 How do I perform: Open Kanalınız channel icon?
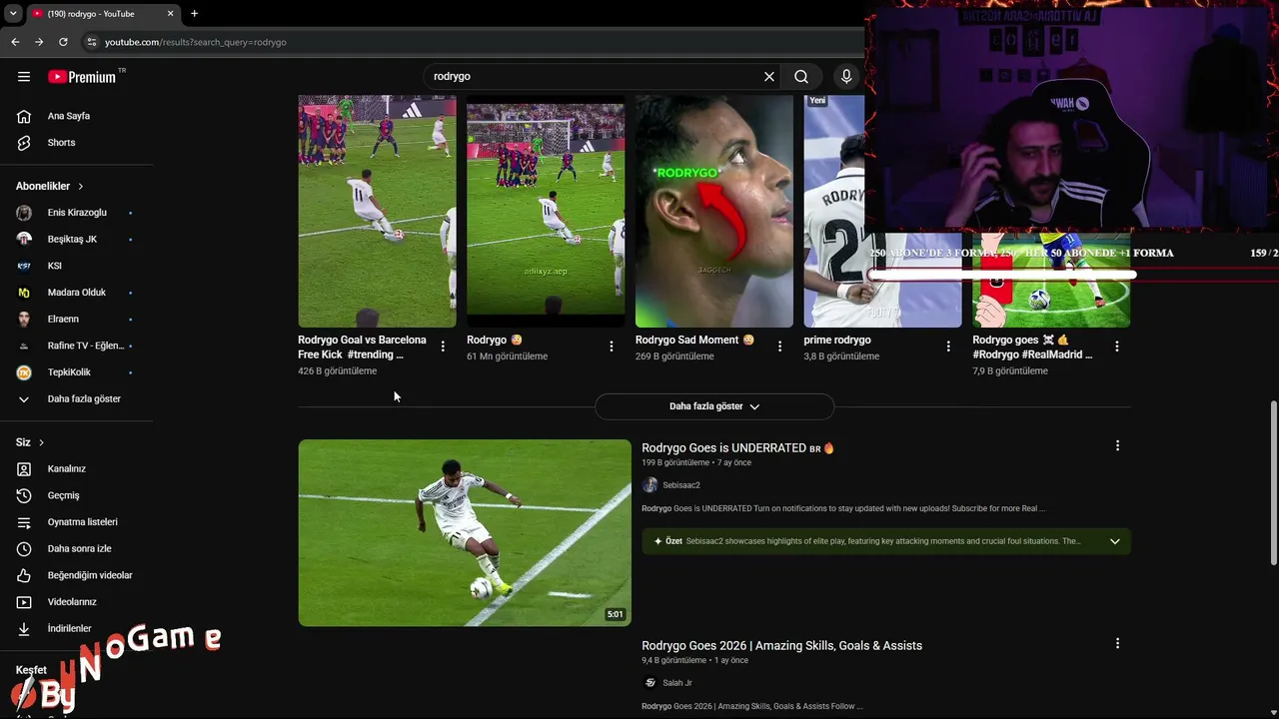pyautogui.click(x=24, y=469)
